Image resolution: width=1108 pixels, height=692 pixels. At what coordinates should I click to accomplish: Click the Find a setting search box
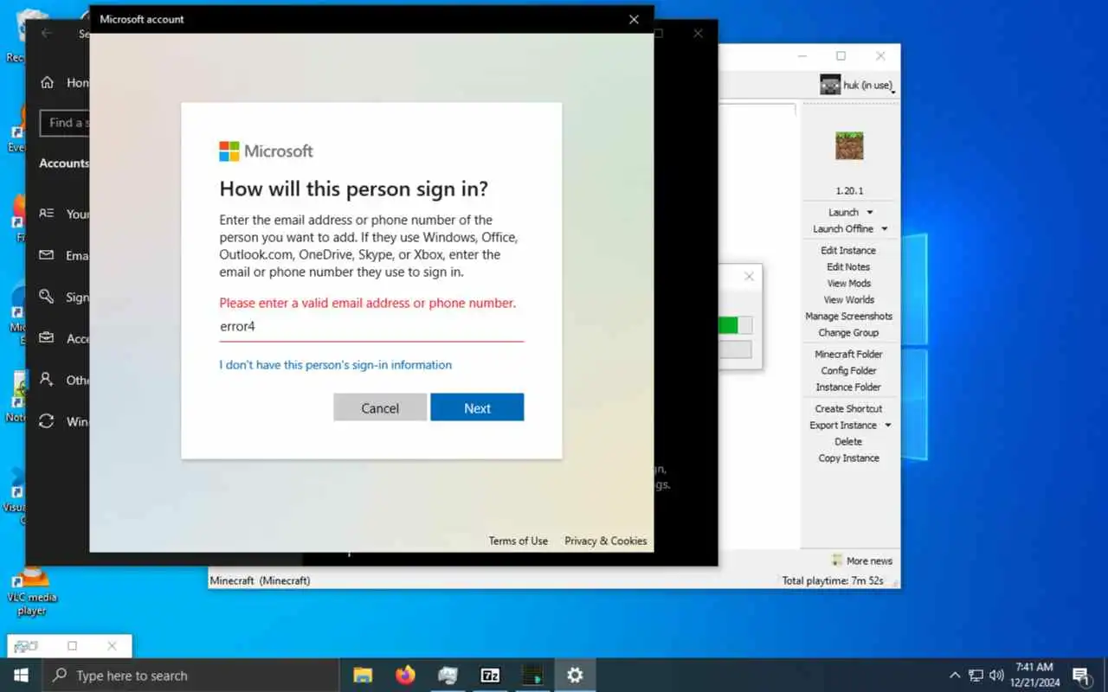tap(65, 123)
